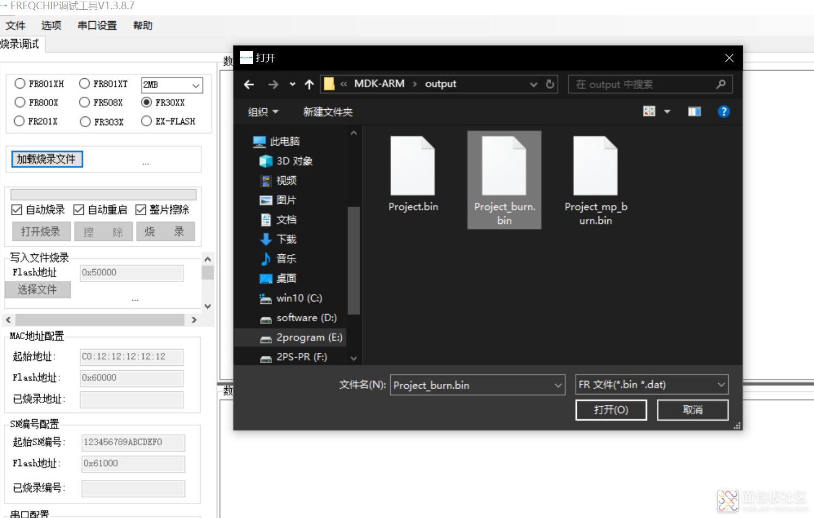This screenshot has width=814, height=518.
Task: Click the search output box
Action: (x=650, y=84)
